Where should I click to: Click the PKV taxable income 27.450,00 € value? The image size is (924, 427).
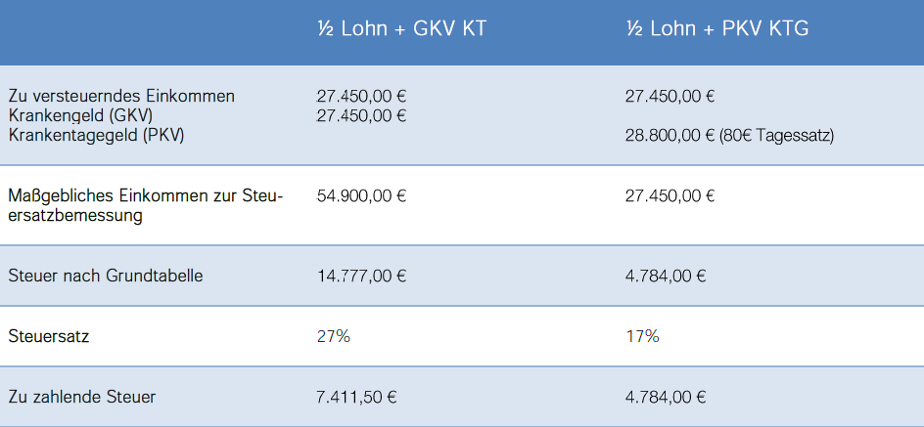point(670,97)
